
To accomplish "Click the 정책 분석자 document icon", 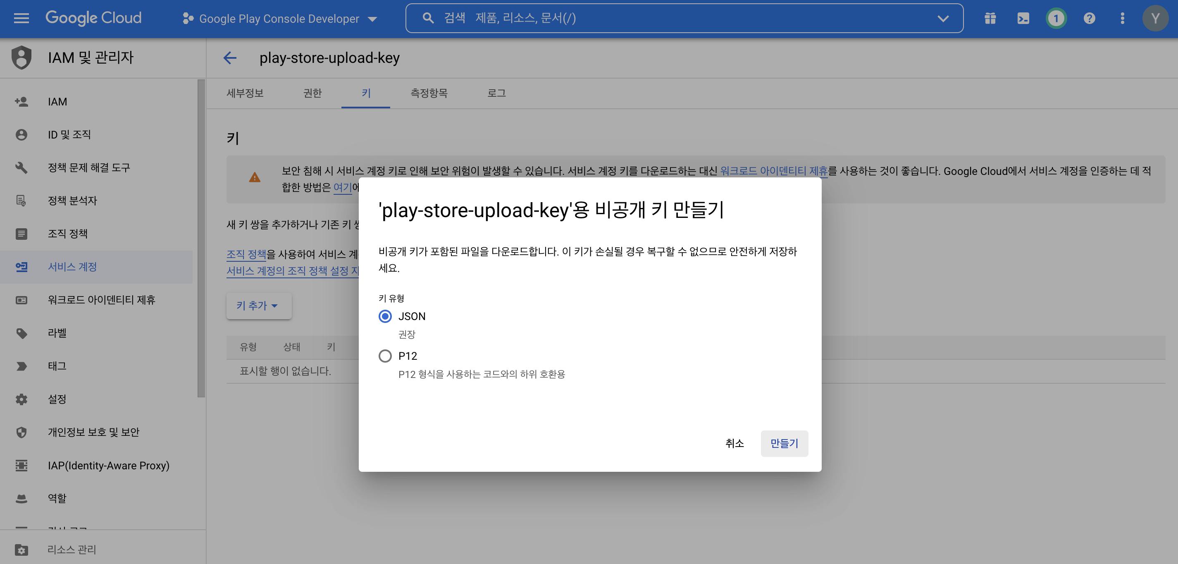I will 21,201.
